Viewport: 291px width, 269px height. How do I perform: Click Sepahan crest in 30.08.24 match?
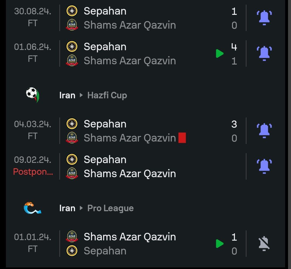tap(72, 11)
